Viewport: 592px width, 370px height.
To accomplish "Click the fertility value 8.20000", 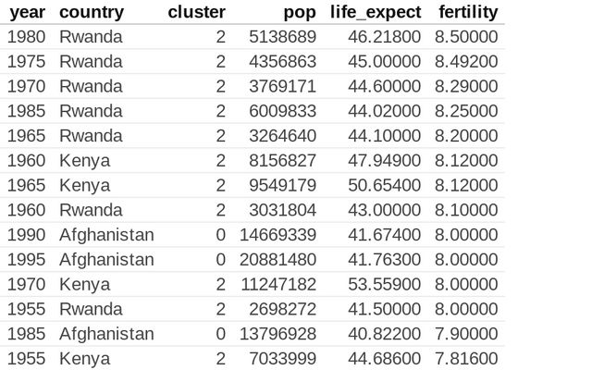I will (x=466, y=136).
